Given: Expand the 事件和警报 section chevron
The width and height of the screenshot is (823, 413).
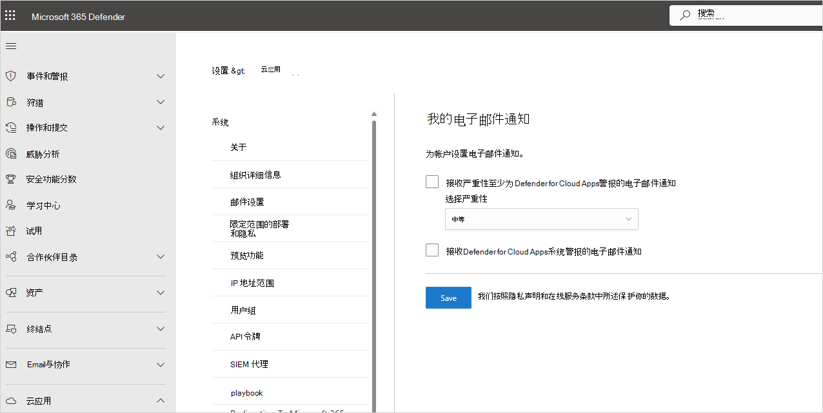Looking at the screenshot, I should 161,76.
